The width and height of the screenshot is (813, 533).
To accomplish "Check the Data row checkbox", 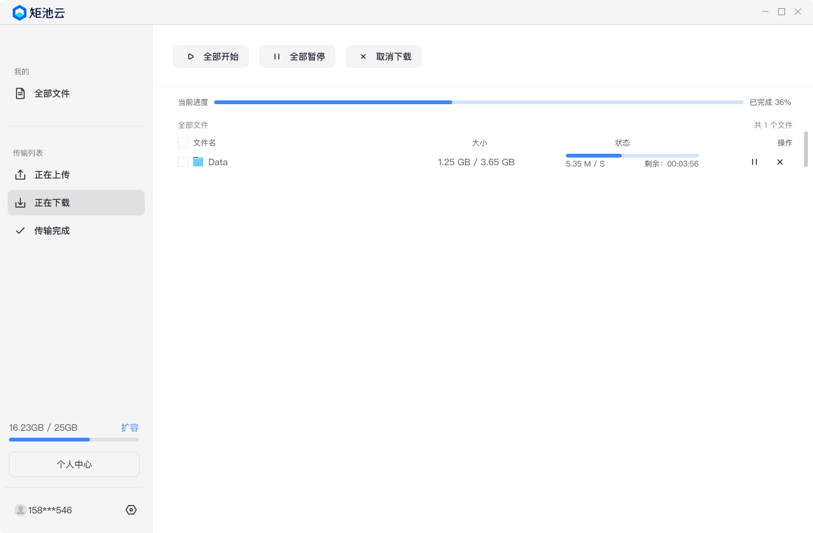I will [183, 162].
